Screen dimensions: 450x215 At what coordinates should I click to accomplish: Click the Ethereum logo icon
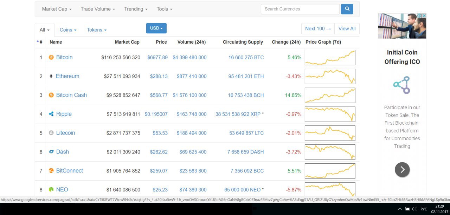click(x=51, y=76)
